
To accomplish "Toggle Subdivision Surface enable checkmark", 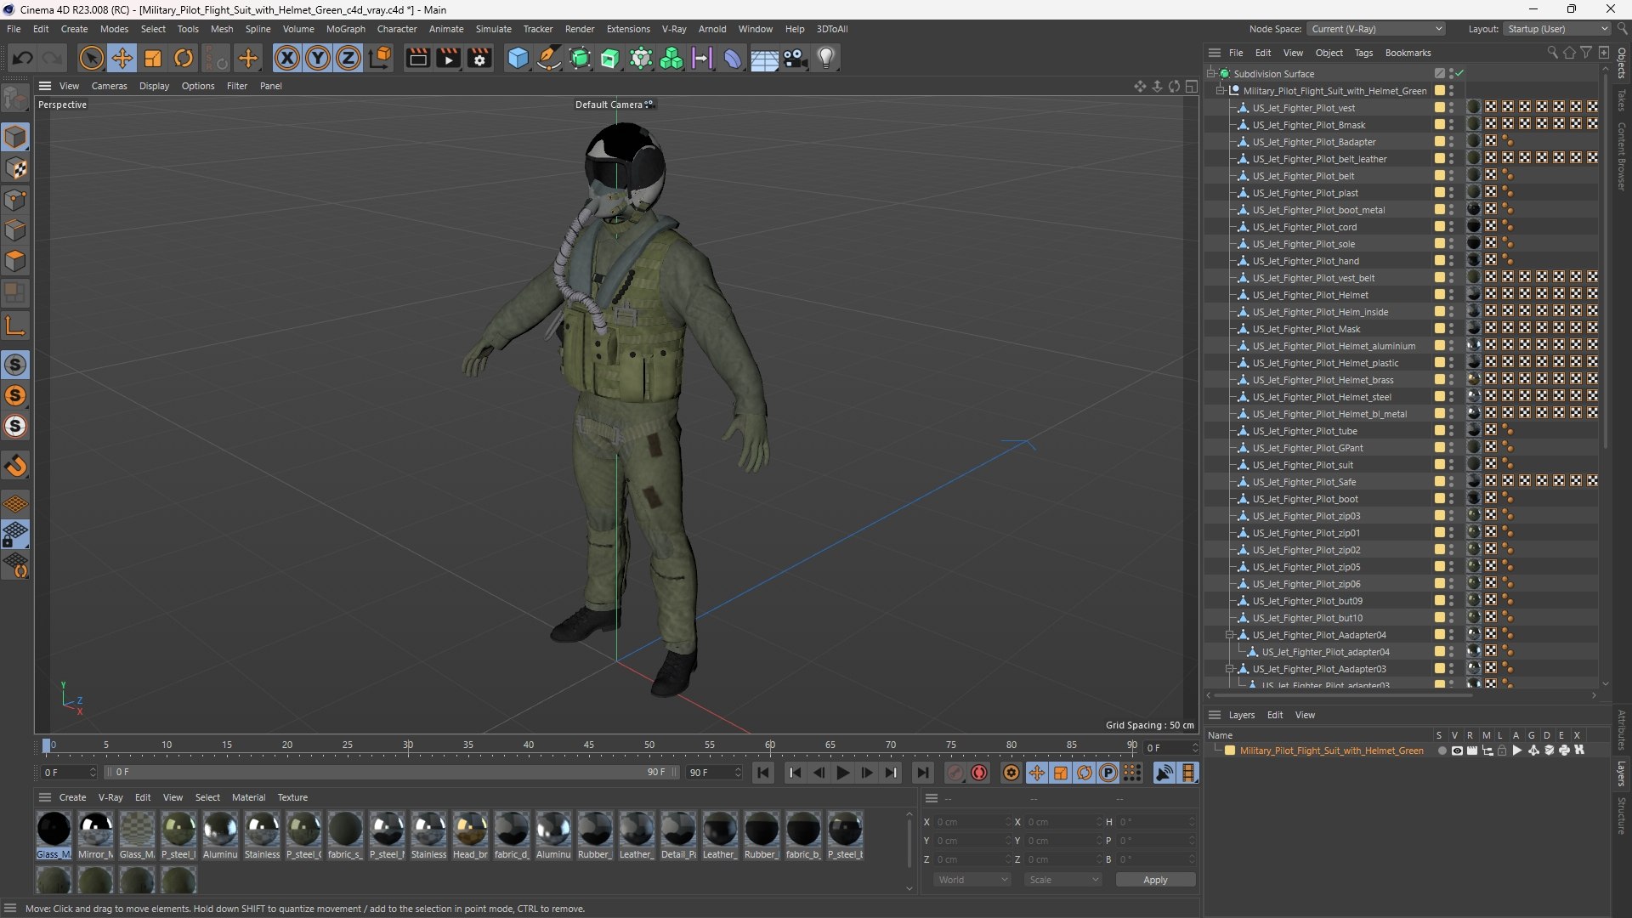I will point(1459,74).
